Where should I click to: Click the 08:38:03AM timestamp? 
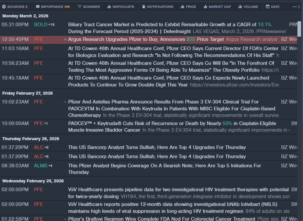click(x=15, y=166)
